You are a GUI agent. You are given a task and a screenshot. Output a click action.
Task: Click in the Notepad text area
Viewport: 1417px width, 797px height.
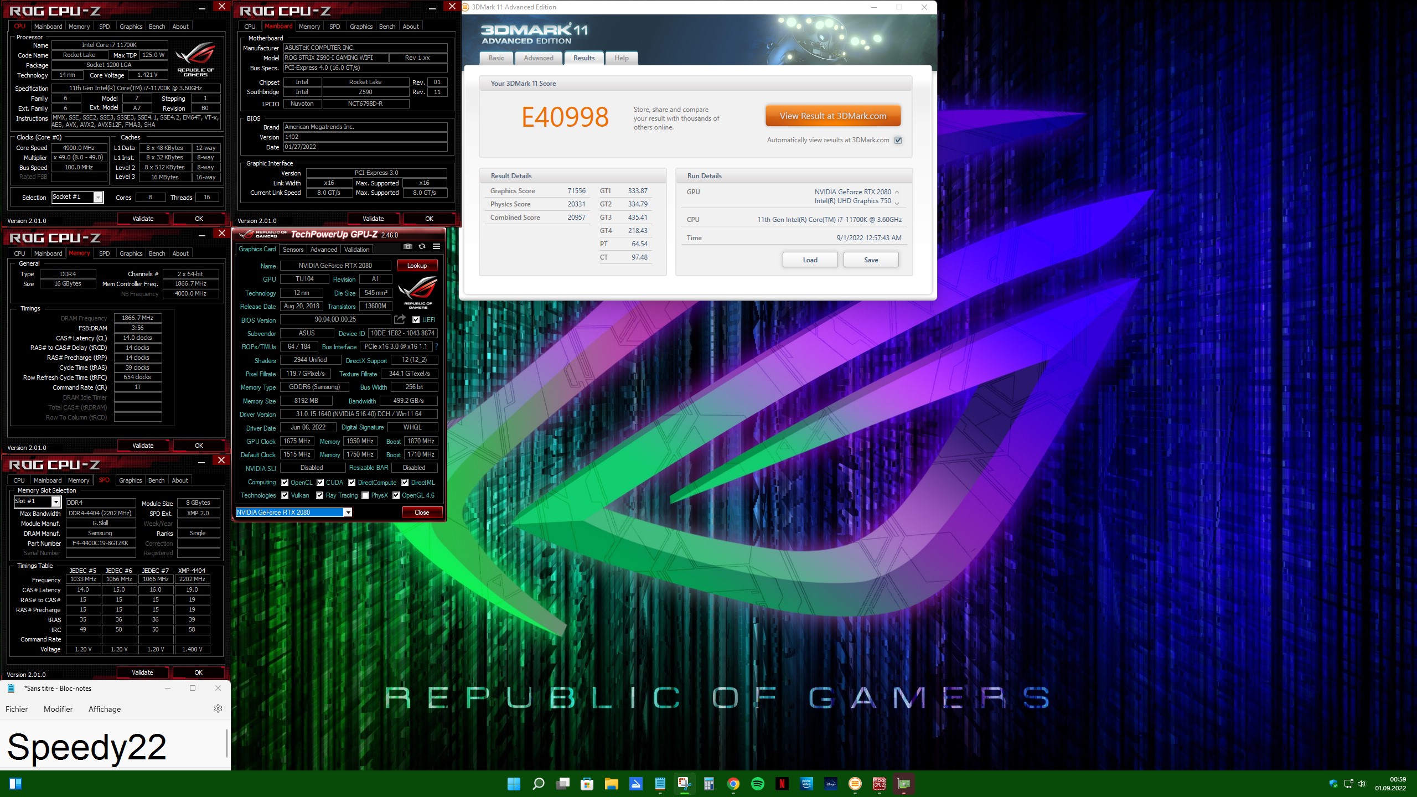tap(113, 744)
